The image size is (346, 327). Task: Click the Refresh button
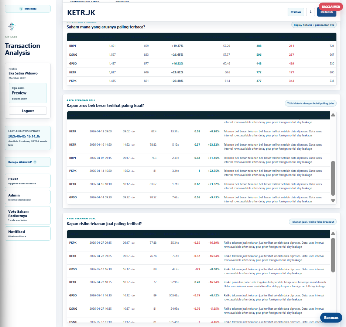(326, 13)
